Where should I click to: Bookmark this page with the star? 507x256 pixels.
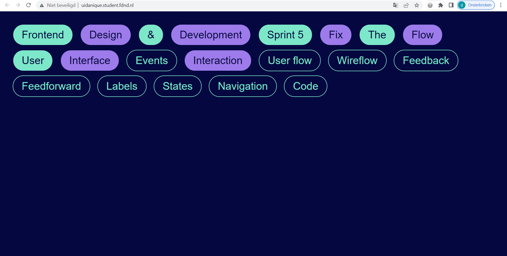coord(417,5)
